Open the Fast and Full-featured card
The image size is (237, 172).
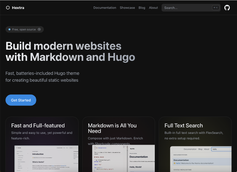pos(42,144)
